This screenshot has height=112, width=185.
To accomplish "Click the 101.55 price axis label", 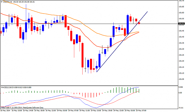I will 181,19.
